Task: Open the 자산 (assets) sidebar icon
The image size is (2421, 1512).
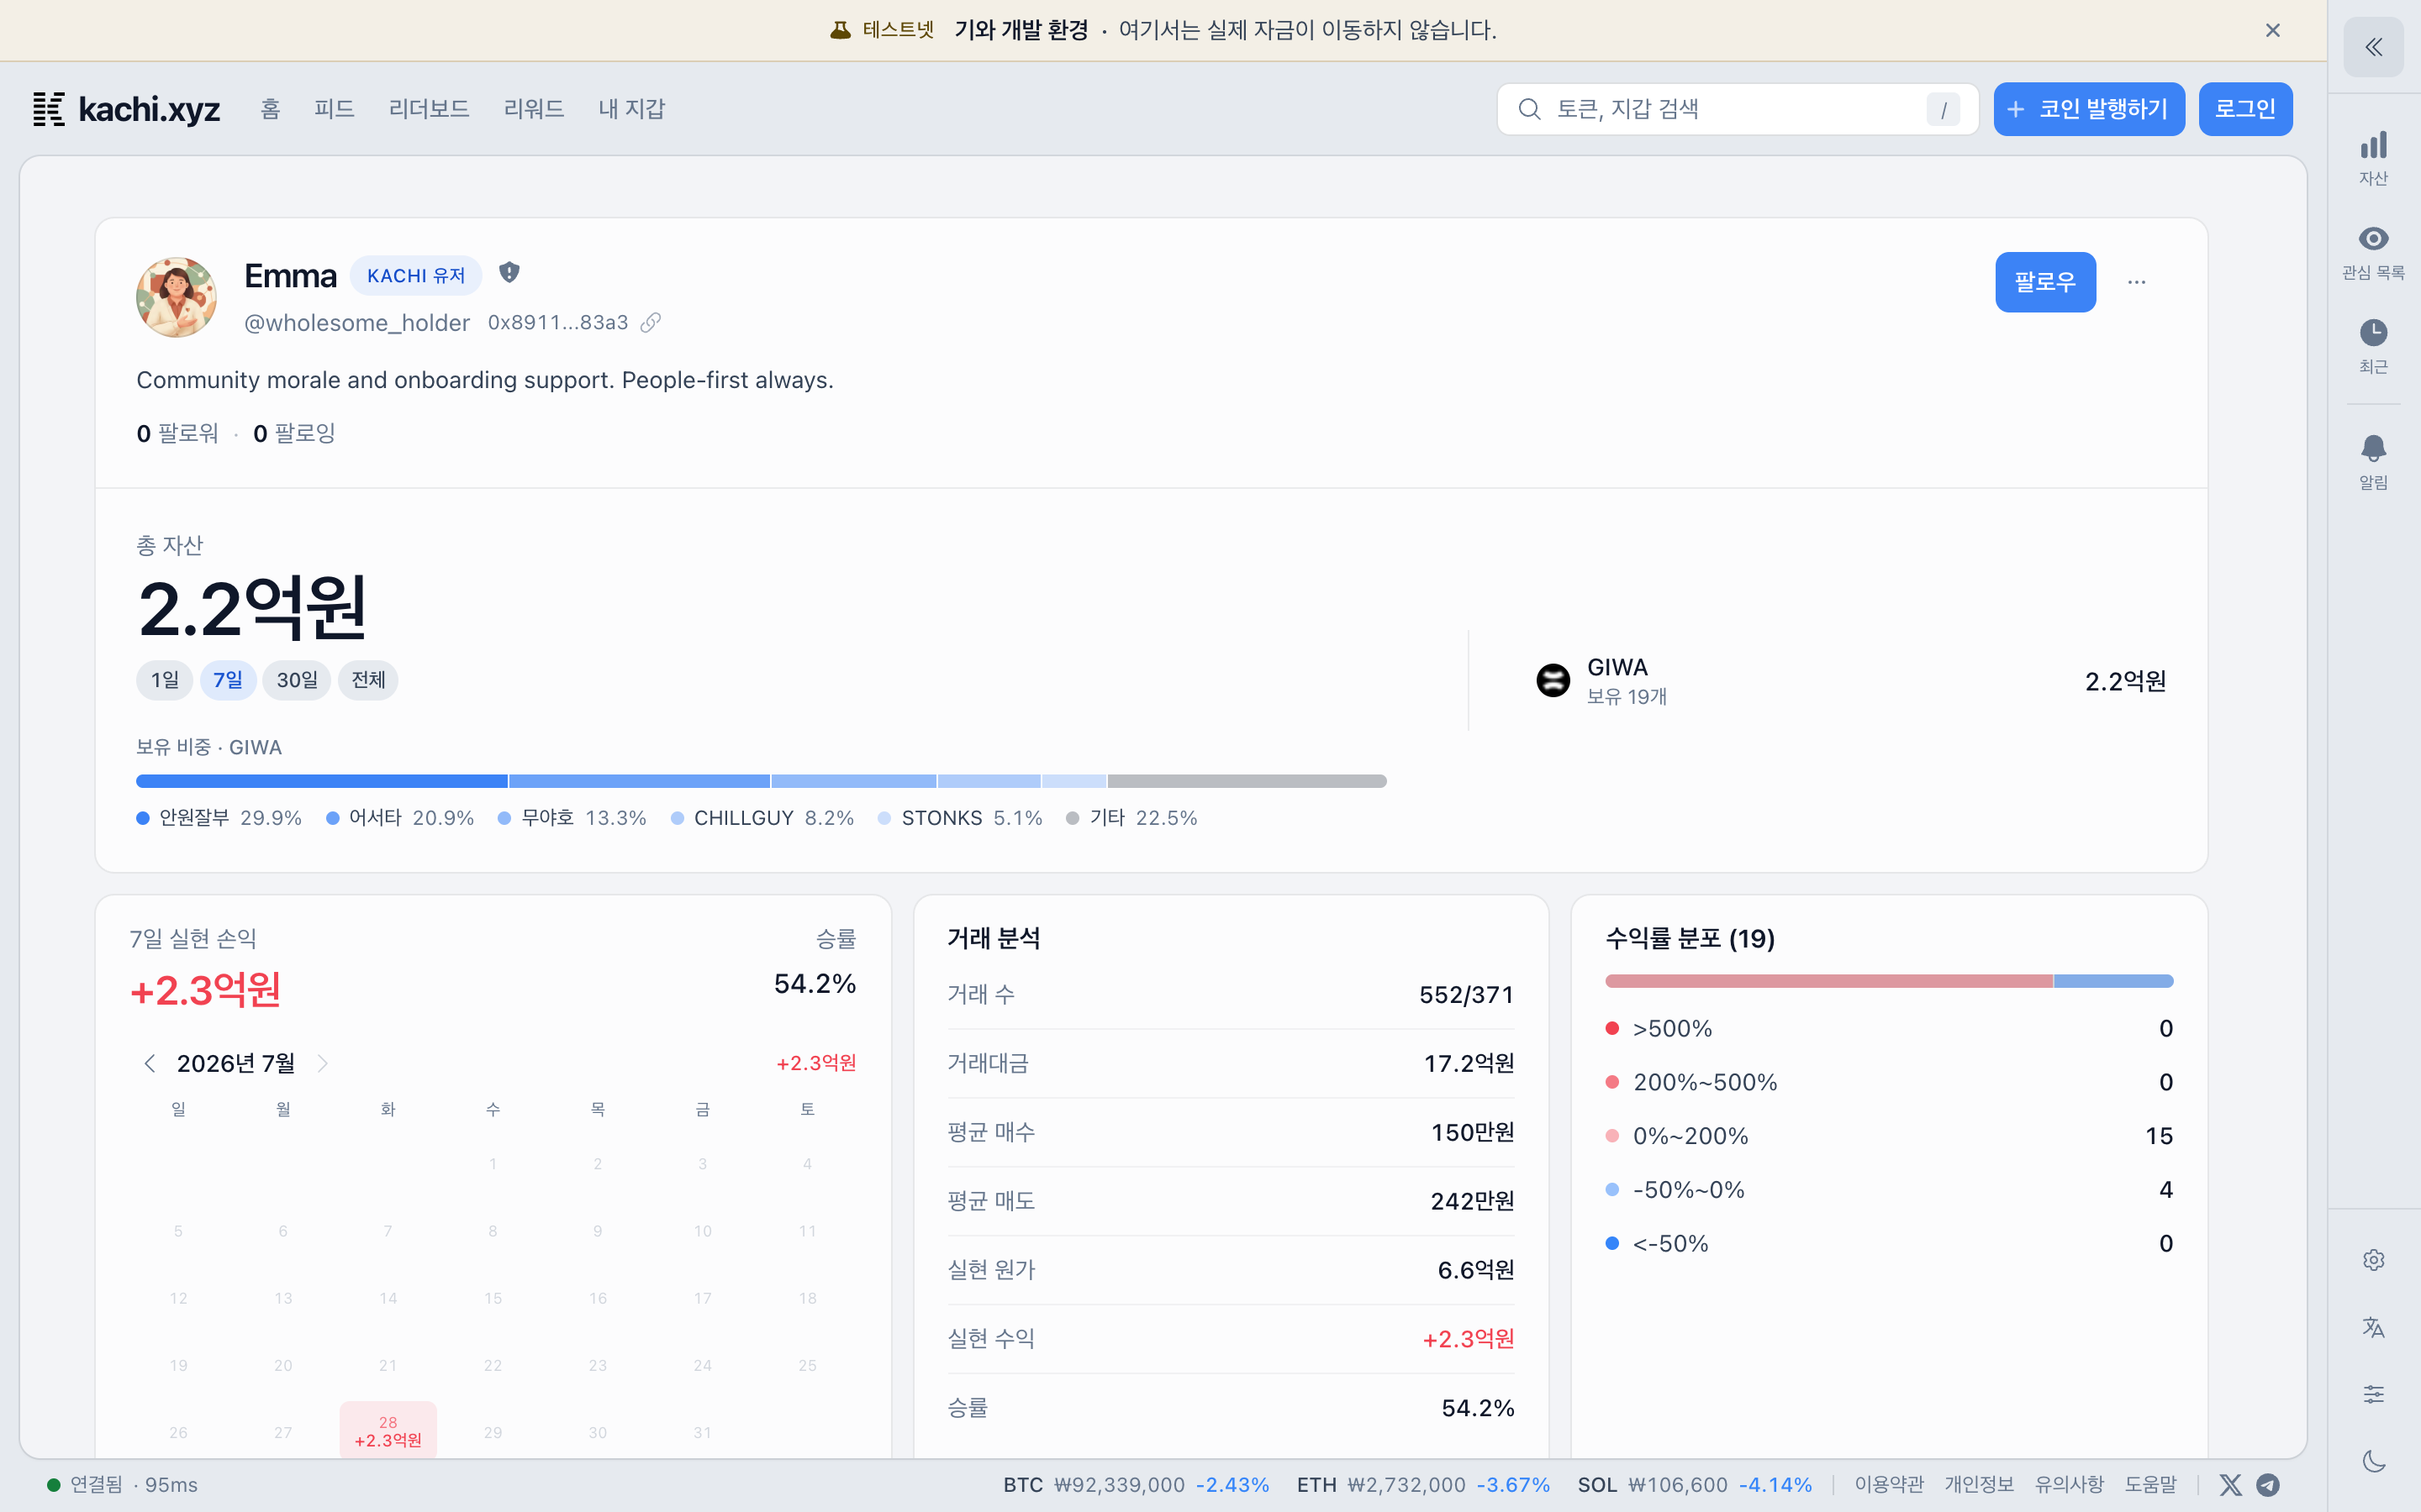Action: [x=2373, y=158]
